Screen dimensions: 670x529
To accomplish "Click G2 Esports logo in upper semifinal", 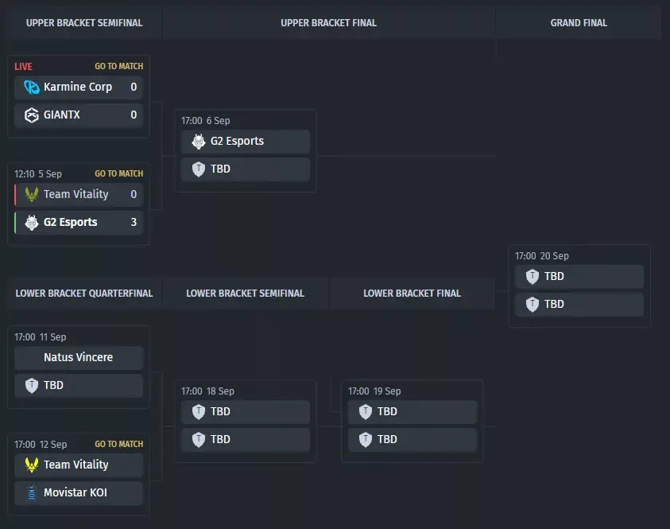I will click(31, 223).
